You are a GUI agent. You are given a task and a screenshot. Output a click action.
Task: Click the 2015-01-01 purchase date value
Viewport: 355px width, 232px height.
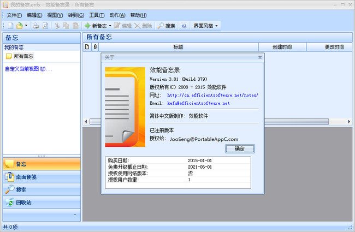point(200,160)
